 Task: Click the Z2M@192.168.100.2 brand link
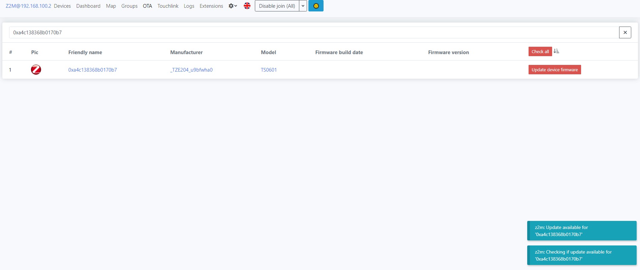pos(28,6)
